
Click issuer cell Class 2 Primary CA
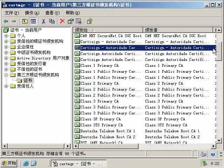click(x=164, y=83)
